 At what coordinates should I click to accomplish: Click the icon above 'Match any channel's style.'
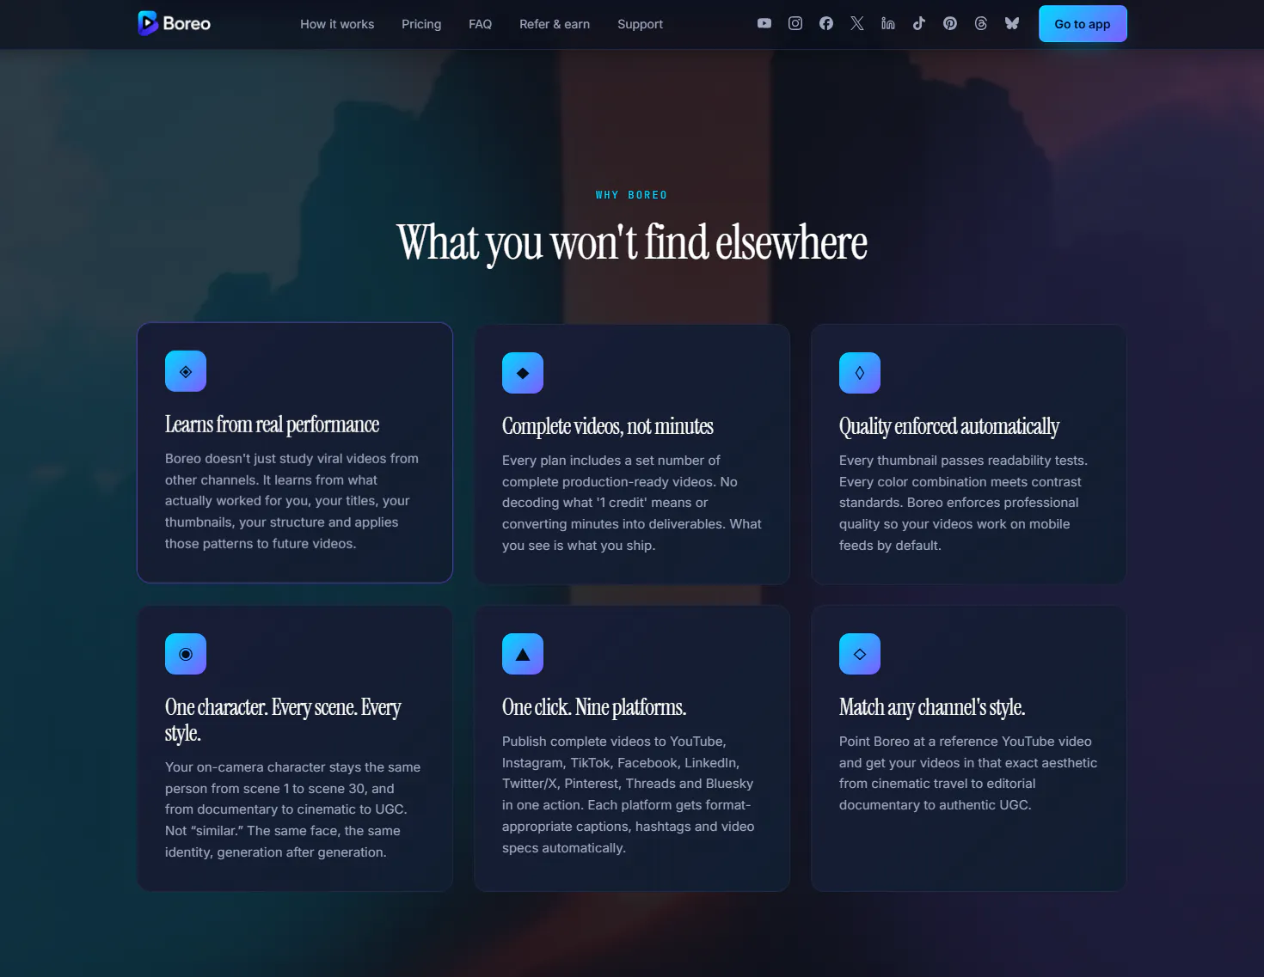coord(860,654)
